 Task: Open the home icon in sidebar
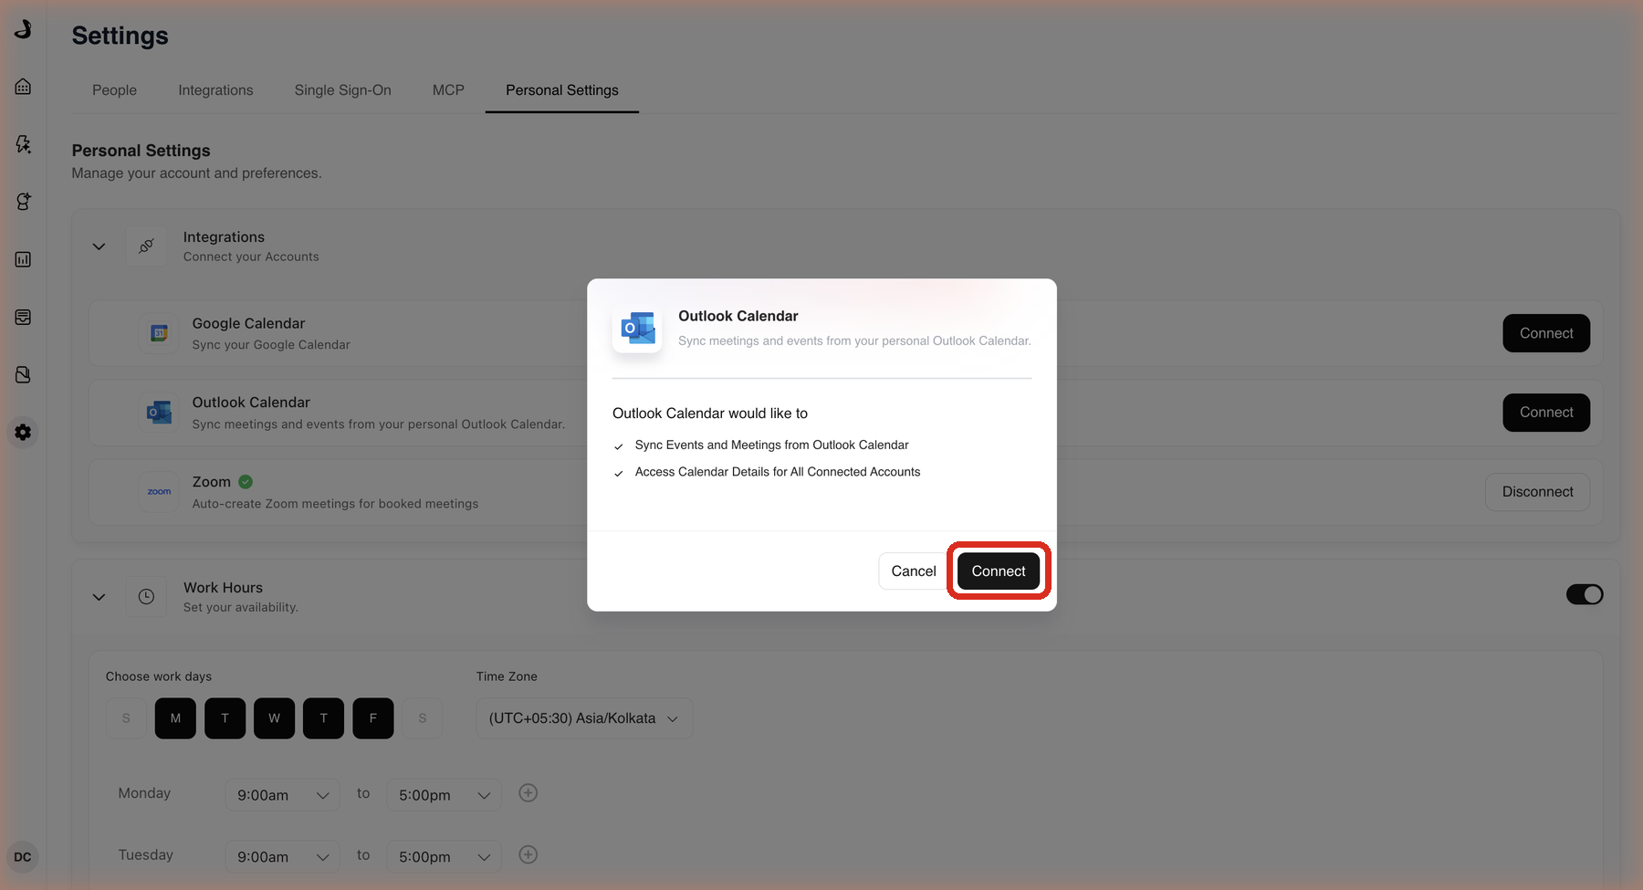[x=23, y=87]
